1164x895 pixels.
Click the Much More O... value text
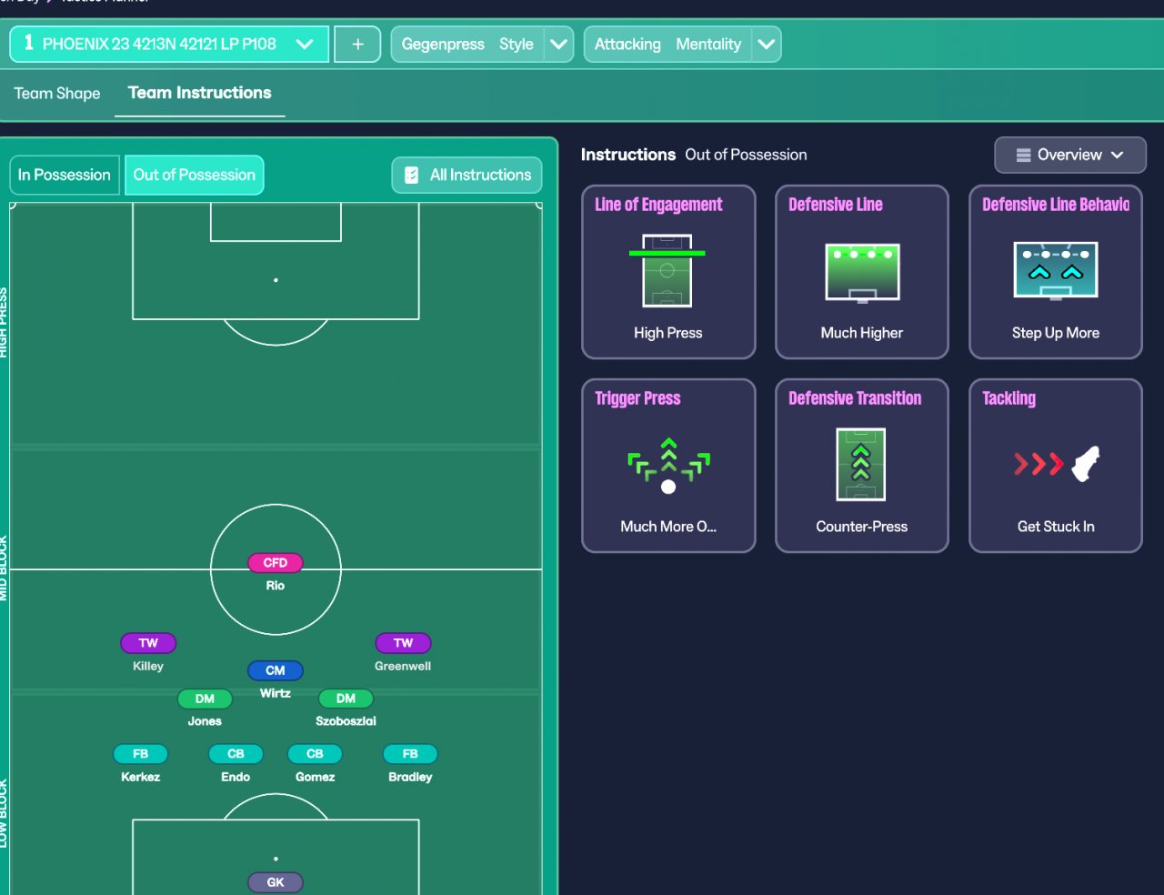click(x=668, y=527)
